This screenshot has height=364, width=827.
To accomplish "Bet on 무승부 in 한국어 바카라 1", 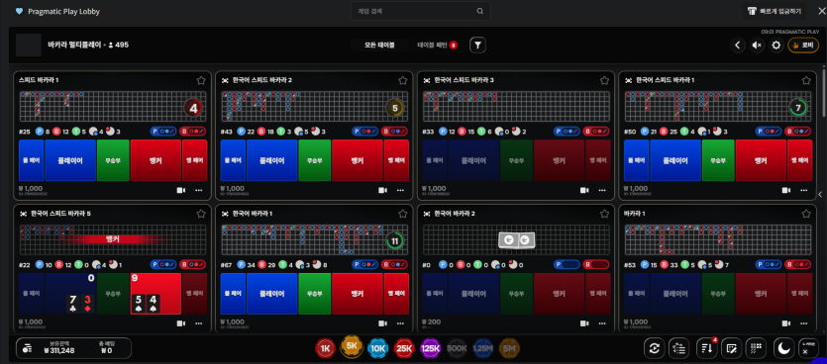I will 315,294.
